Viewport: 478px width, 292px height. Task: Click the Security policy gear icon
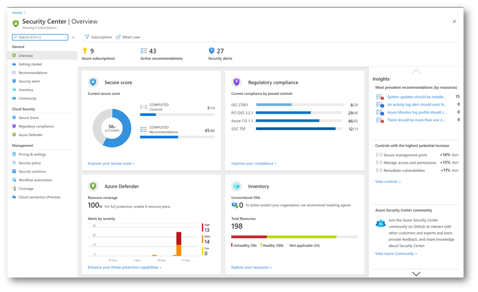tap(14, 163)
